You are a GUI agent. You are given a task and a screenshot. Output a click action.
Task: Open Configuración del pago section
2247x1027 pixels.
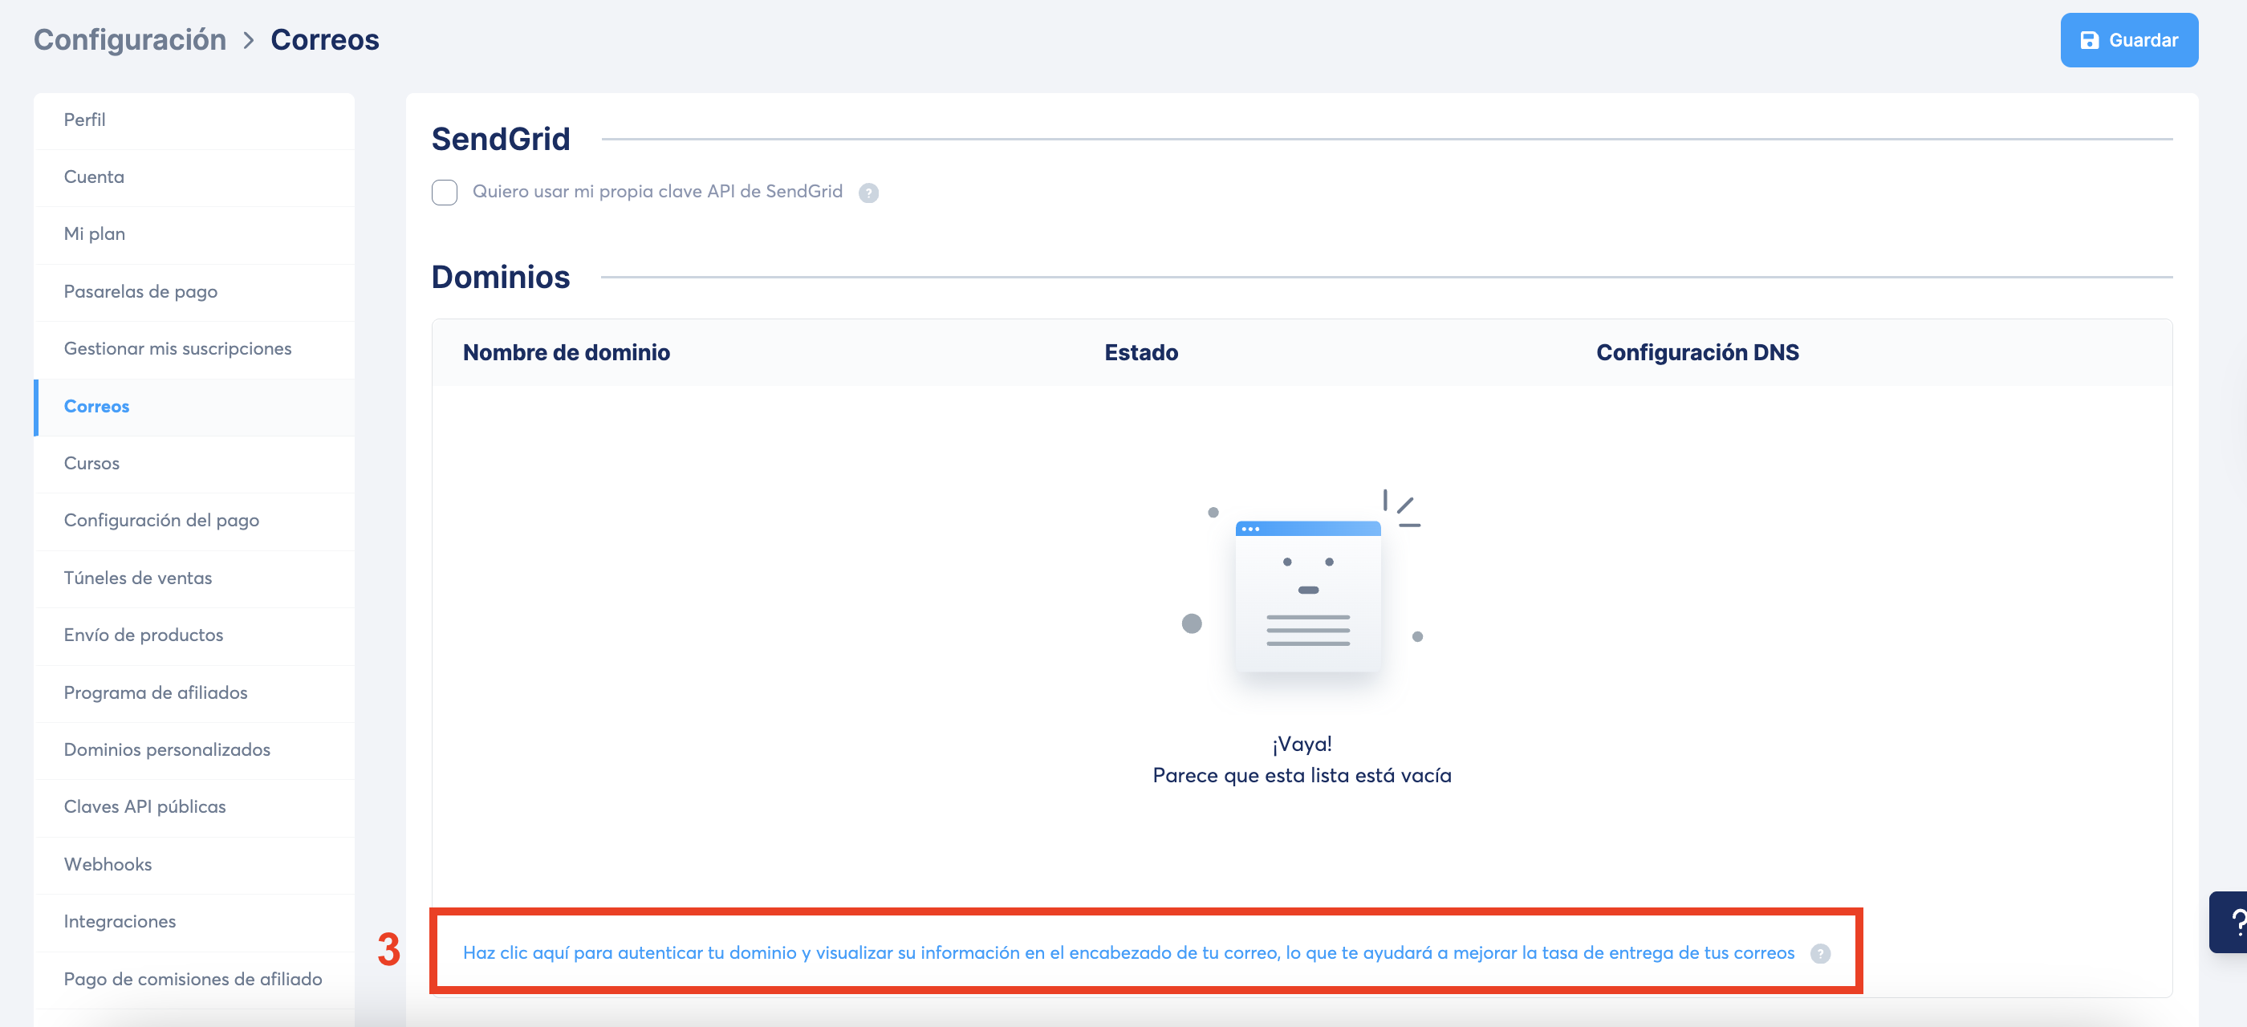point(161,521)
